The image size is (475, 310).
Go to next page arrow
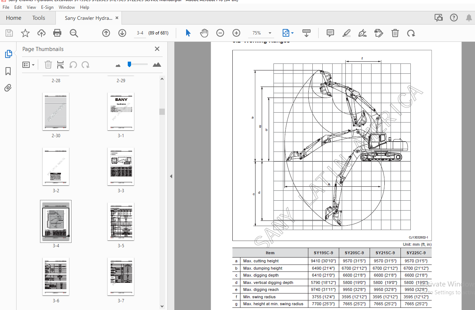click(x=122, y=33)
